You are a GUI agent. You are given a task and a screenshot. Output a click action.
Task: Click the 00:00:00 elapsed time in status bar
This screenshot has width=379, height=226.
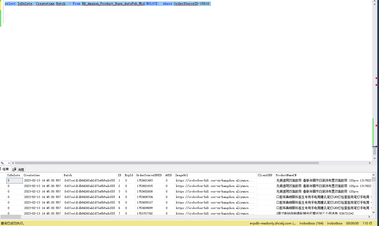[x=352, y=223]
